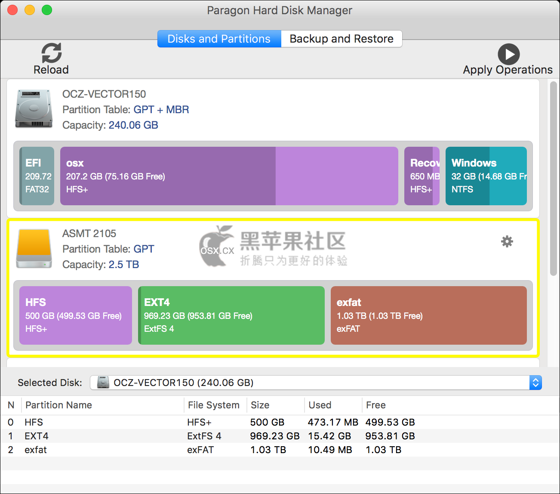This screenshot has width=560, height=494.
Task: Click the Apply Operations play icon
Action: (509, 54)
